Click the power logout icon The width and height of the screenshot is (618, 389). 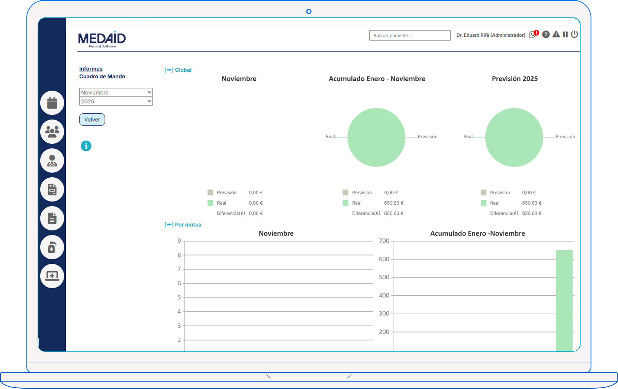(x=574, y=34)
